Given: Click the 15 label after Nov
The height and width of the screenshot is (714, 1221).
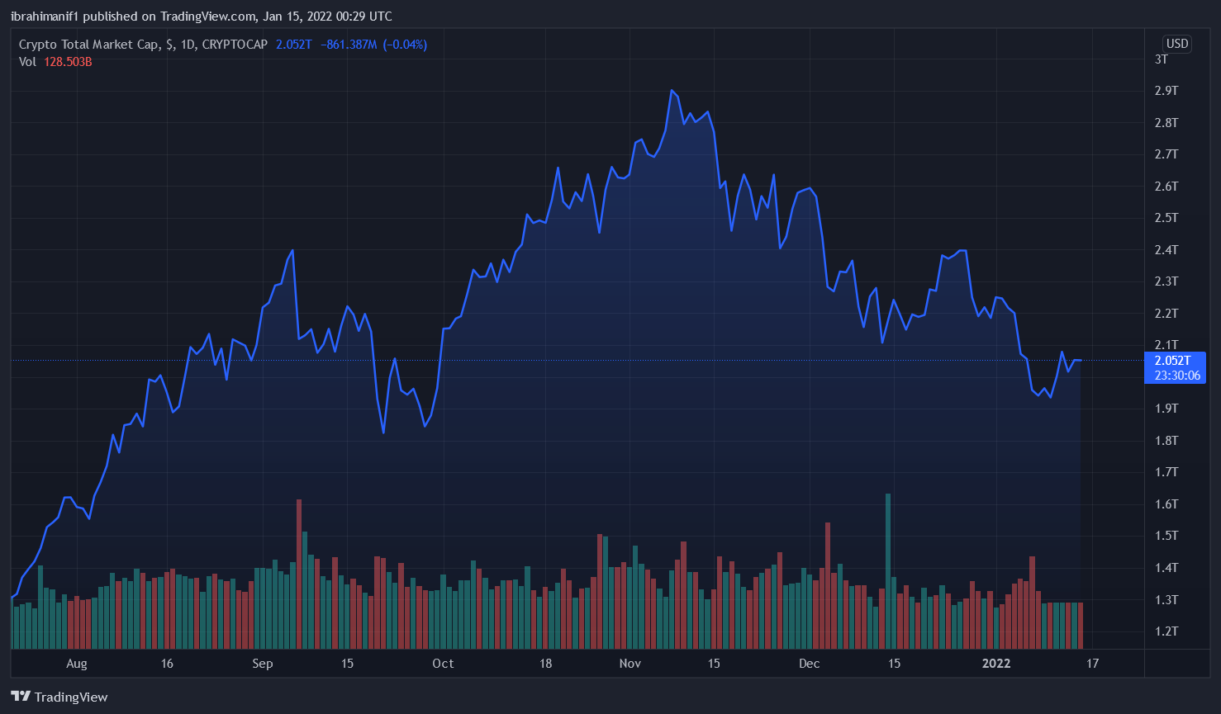Looking at the screenshot, I should pyautogui.click(x=714, y=664).
